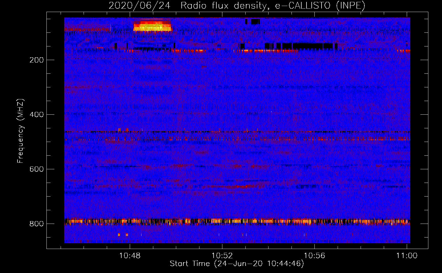Click the 'Frequency (MHZ)' axis label
This screenshot has height=273, width=442.
click(20, 131)
